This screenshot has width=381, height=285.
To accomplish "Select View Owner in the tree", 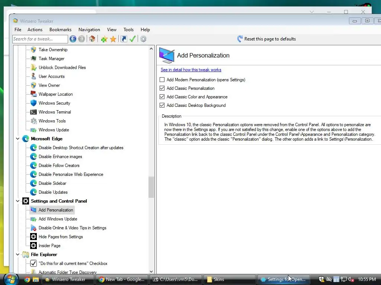I will (x=49, y=85).
